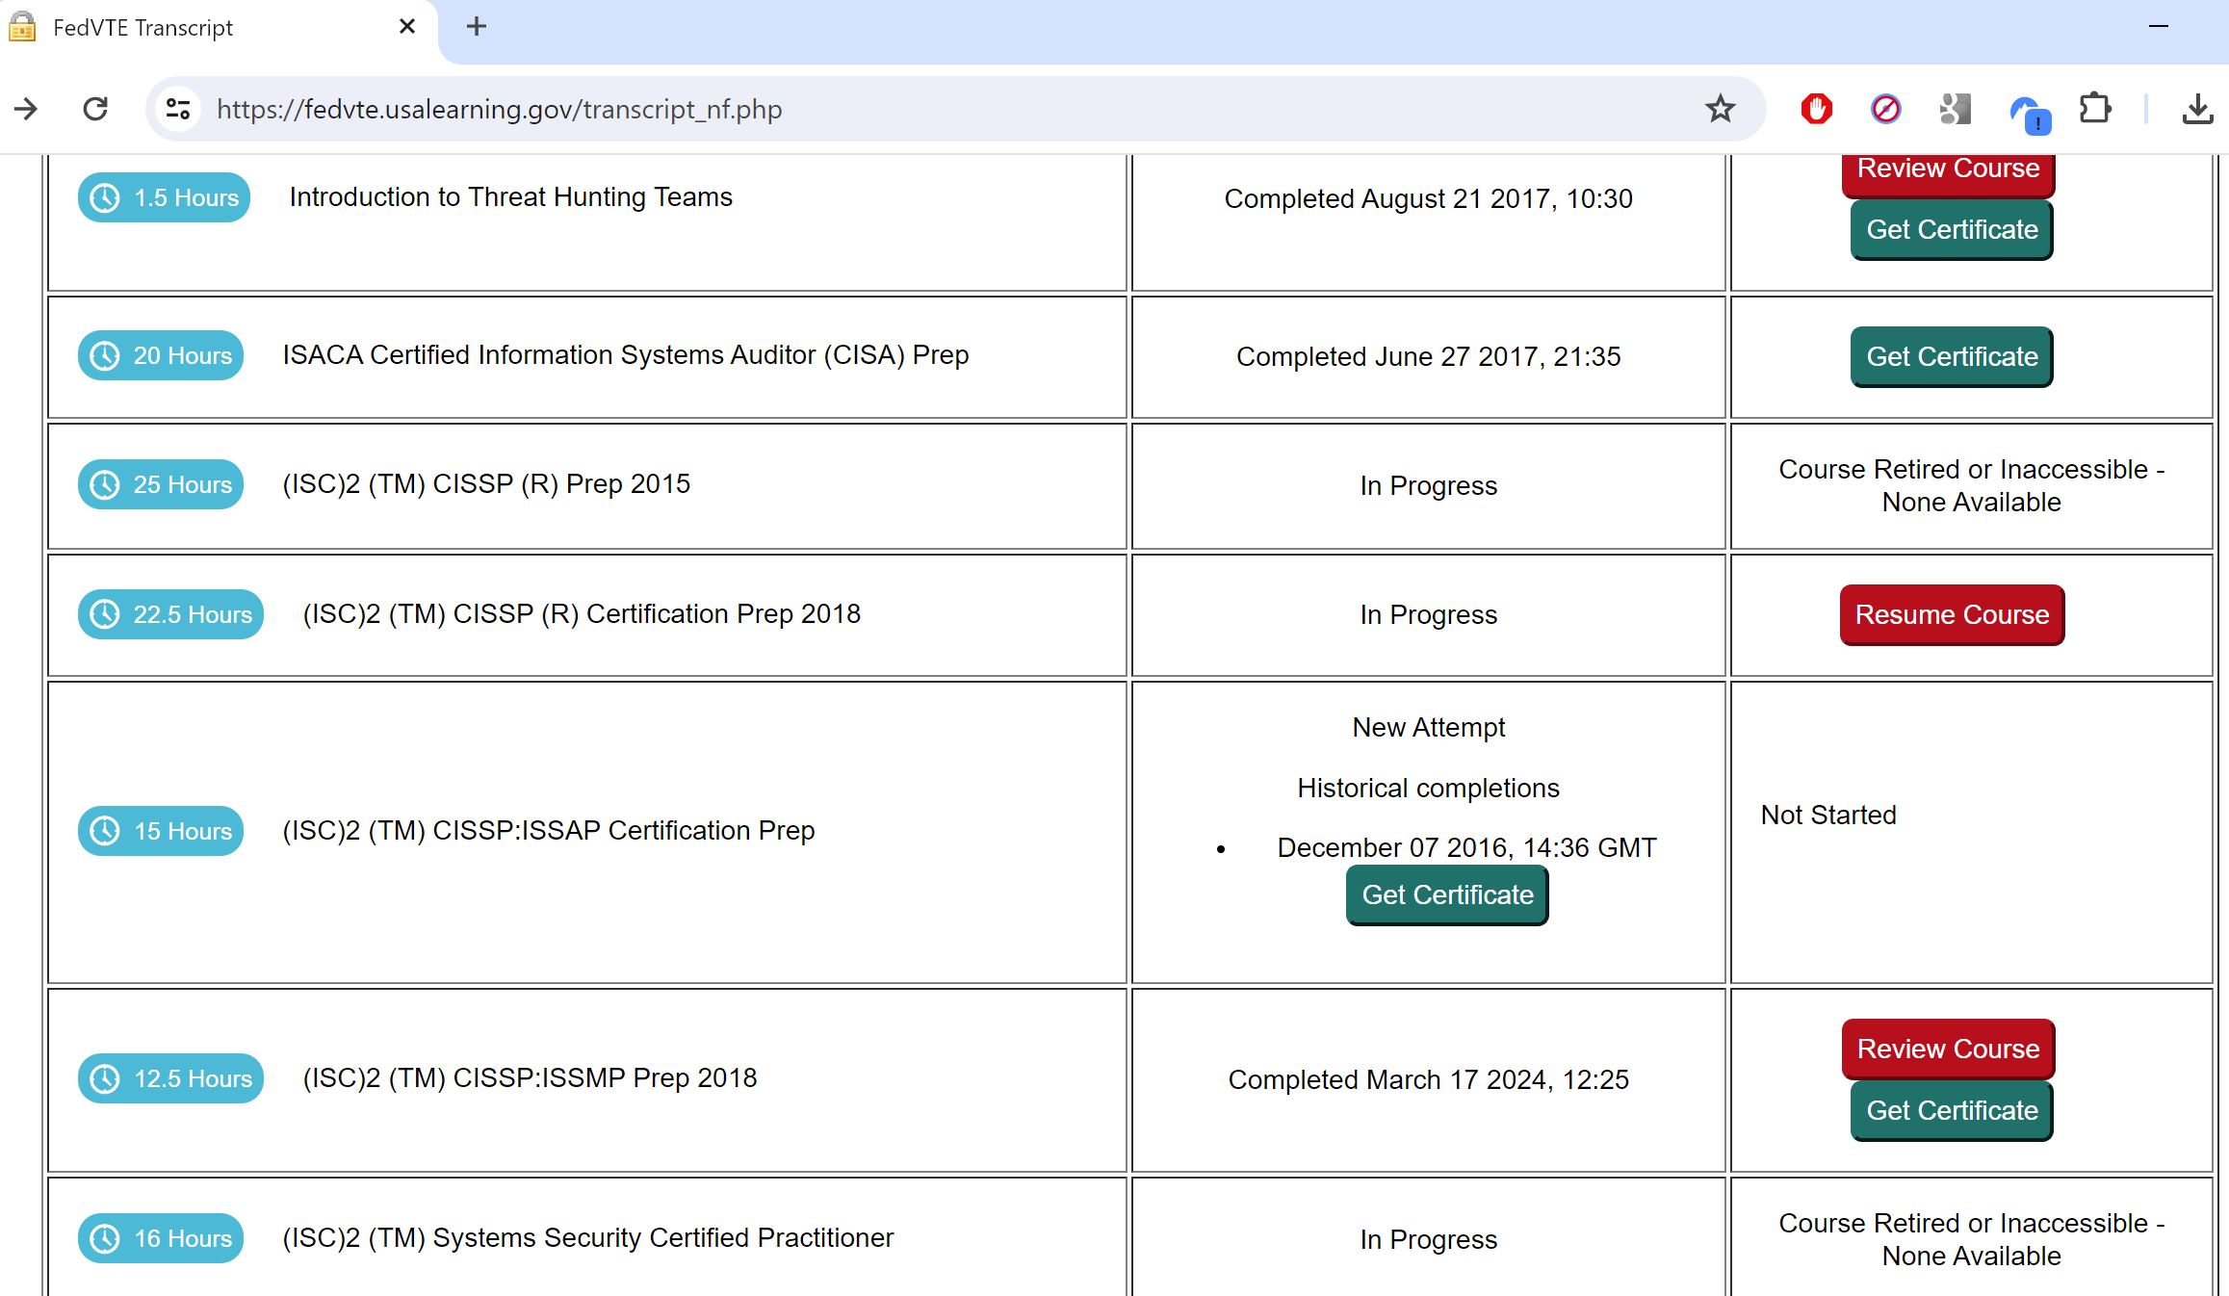Viewport: 2229px width, 1296px height.
Task: Get certificate for CISSP:ISSMP Prep 2018
Action: pos(1952,1110)
